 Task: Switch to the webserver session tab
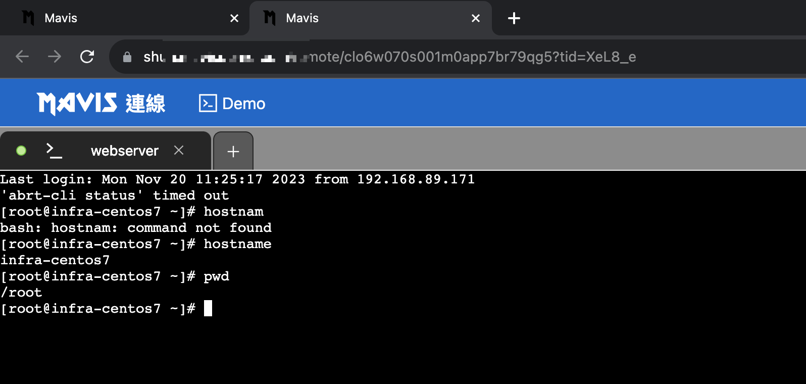pyautogui.click(x=124, y=151)
